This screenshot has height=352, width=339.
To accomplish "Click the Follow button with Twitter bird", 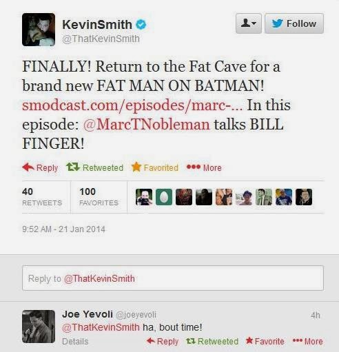I will [x=294, y=23].
